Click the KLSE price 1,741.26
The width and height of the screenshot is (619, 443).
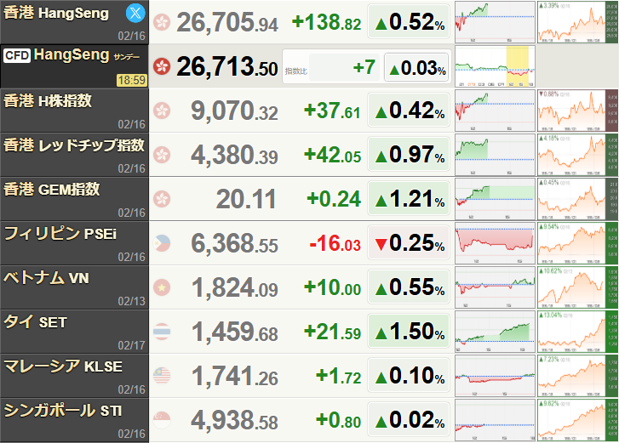pyautogui.click(x=235, y=376)
